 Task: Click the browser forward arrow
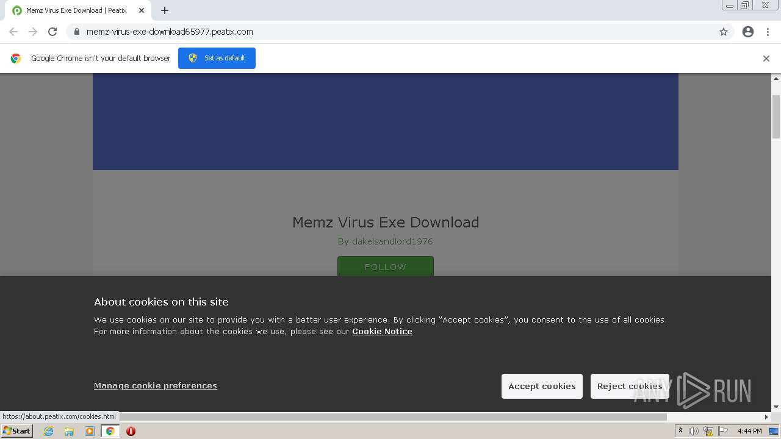point(33,32)
